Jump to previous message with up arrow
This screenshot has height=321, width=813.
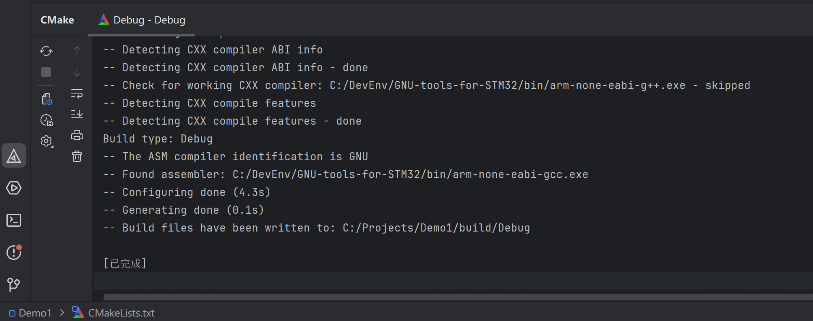click(x=77, y=51)
